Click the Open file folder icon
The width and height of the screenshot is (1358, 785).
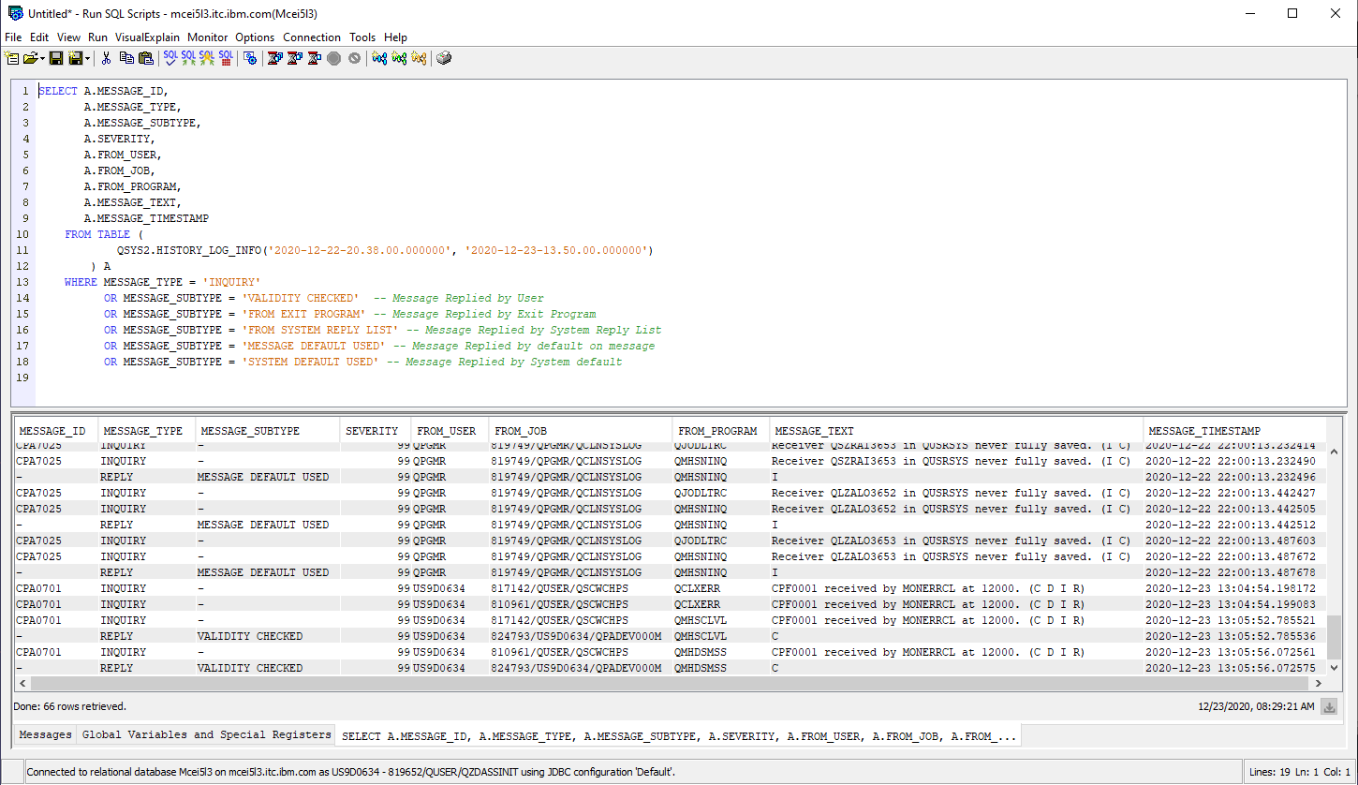coord(30,58)
